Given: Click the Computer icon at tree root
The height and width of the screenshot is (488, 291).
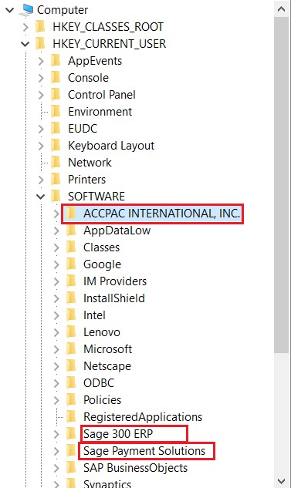Looking at the screenshot, I should coord(27,9).
